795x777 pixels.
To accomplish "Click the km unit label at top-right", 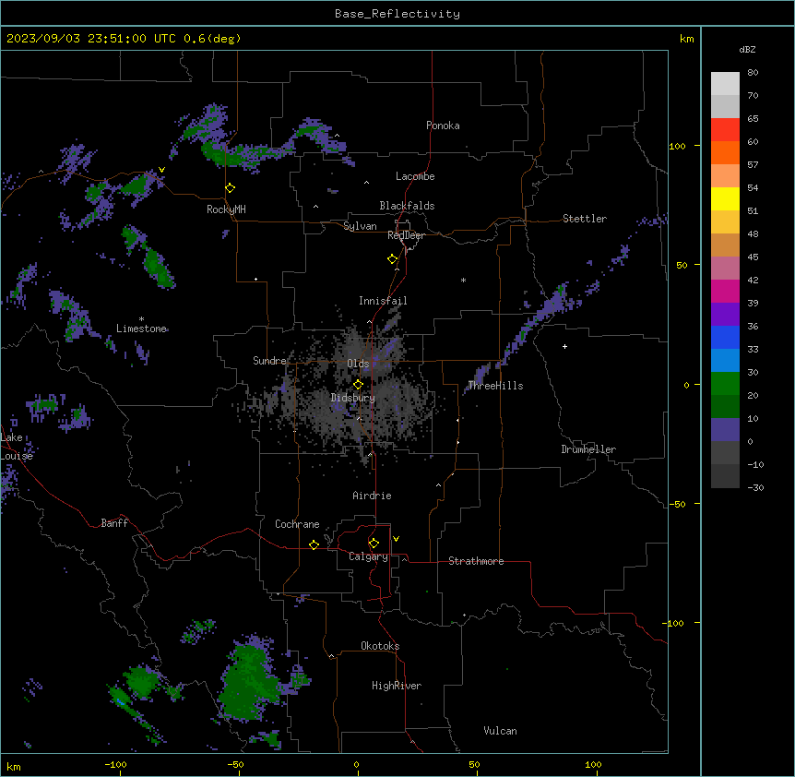I will point(686,39).
